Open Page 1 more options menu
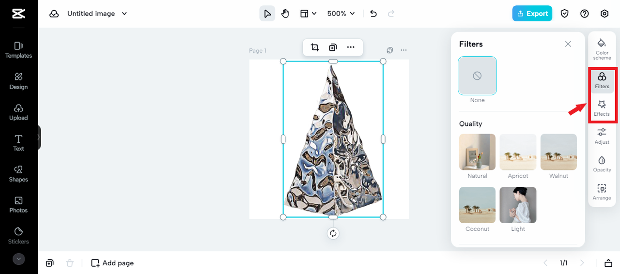Image resolution: width=620 pixels, height=274 pixels. pos(403,50)
